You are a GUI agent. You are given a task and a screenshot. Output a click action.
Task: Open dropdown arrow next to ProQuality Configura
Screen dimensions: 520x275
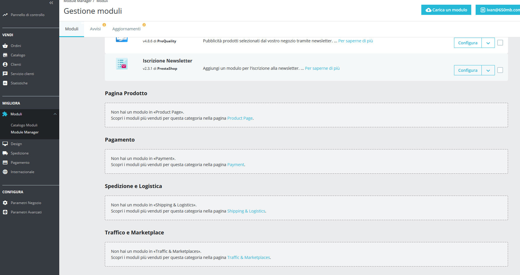(488, 43)
